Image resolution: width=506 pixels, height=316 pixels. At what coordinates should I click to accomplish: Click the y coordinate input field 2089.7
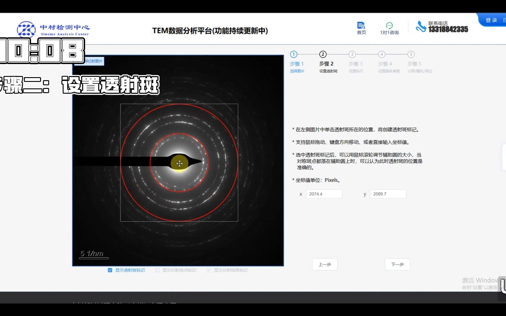[388, 194]
